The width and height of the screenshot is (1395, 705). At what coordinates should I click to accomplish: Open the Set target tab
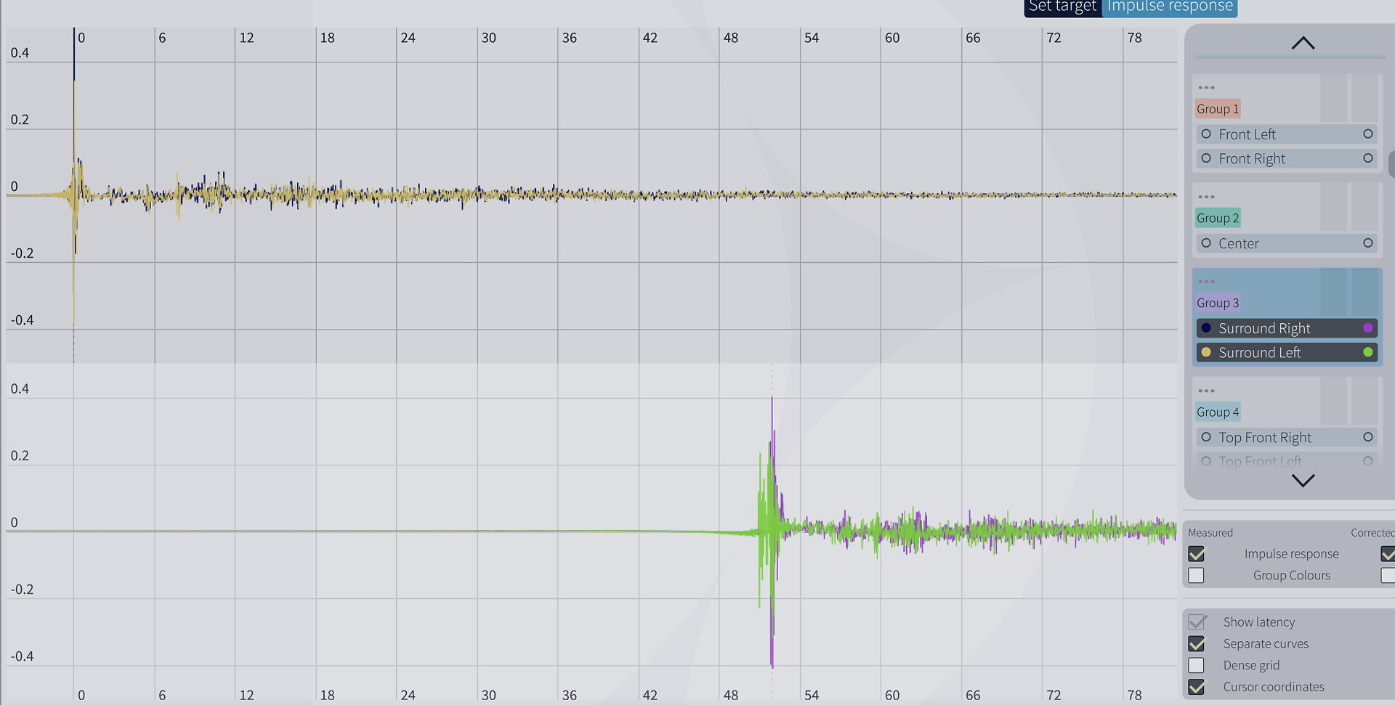coord(1062,7)
